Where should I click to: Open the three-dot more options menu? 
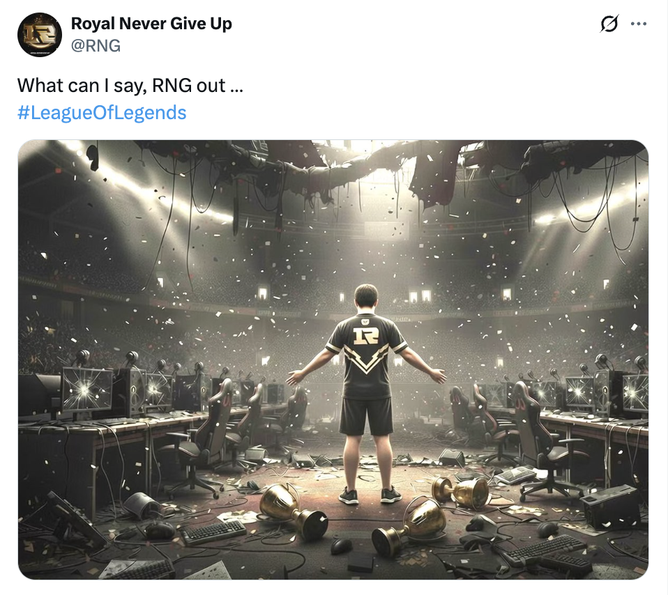pyautogui.click(x=638, y=24)
